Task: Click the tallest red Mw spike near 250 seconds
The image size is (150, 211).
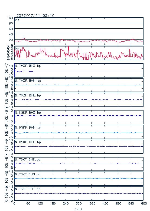Action: coord(69,51)
